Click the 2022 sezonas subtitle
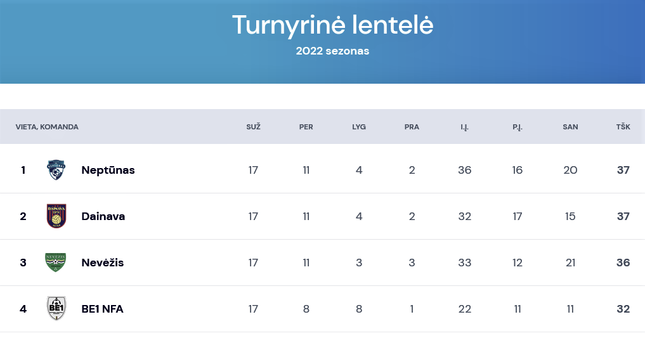This screenshot has height=338, width=645. coord(332,51)
